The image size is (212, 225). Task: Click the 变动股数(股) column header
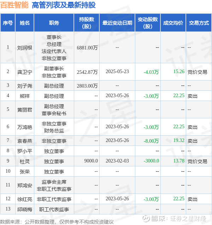[x=148, y=23]
